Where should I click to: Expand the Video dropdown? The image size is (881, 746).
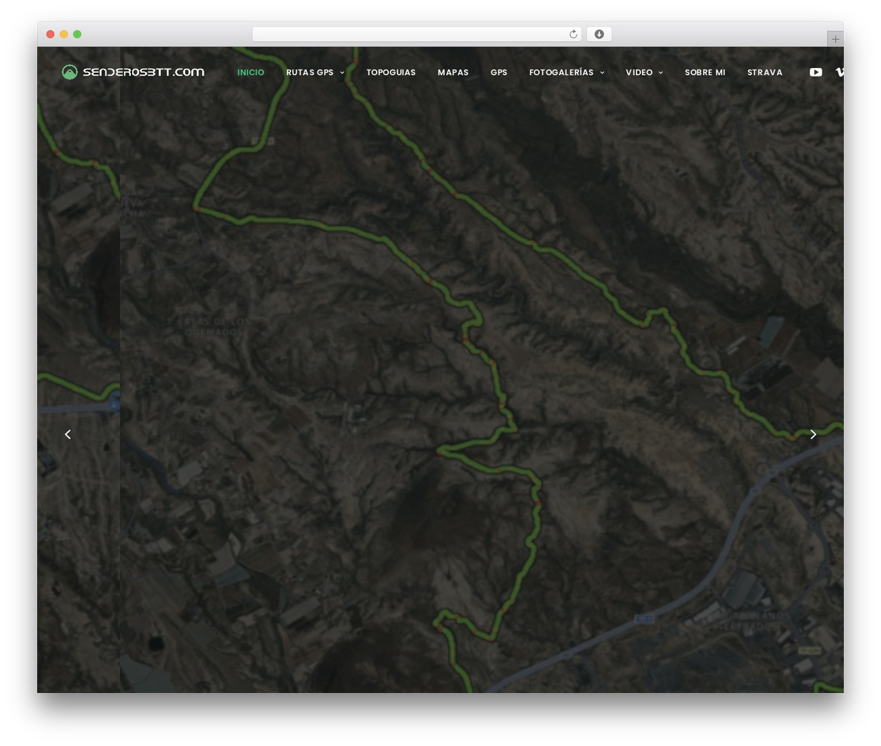coord(644,72)
